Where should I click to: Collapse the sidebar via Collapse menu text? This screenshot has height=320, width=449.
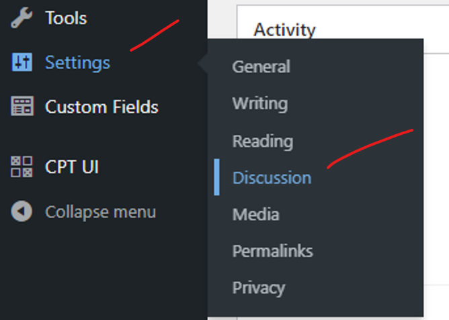tap(101, 212)
